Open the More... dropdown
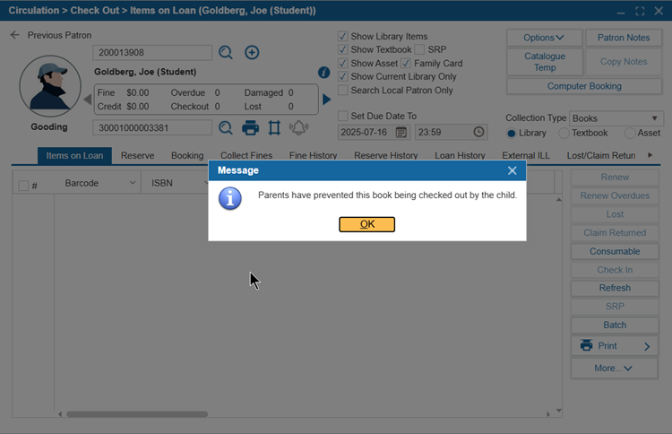 pos(614,368)
